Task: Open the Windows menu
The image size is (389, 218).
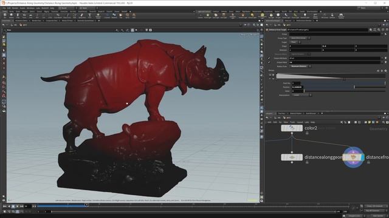Action: click(x=30, y=8)
